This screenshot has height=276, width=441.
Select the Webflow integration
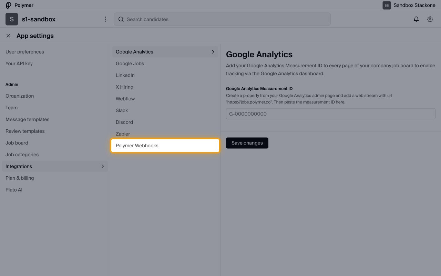tap(125, 99)
